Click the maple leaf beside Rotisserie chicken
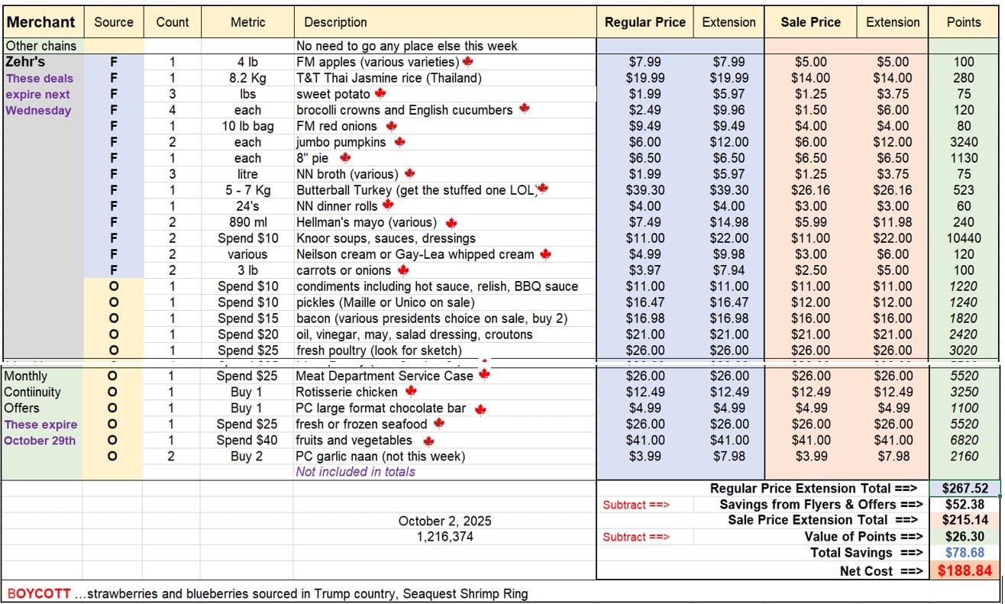Screen dimensions: 1005x604 (411, 391)
